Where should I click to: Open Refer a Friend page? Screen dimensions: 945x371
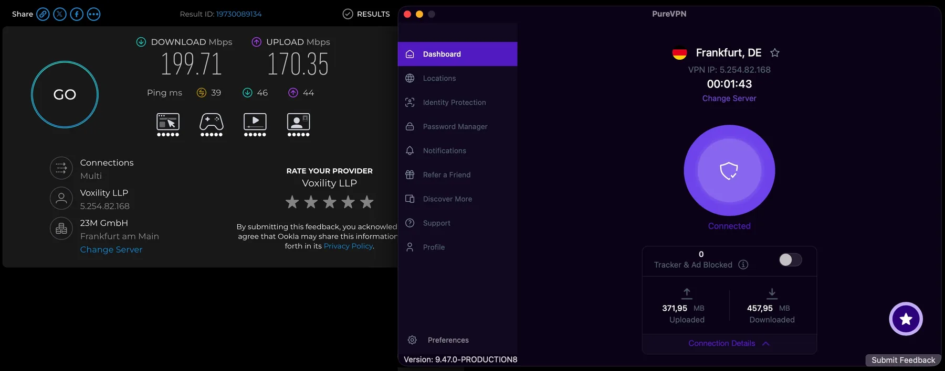[457, 174]
